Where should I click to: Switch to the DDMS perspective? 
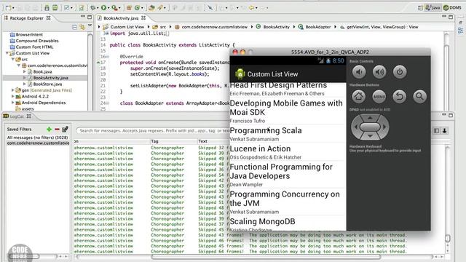452,8
